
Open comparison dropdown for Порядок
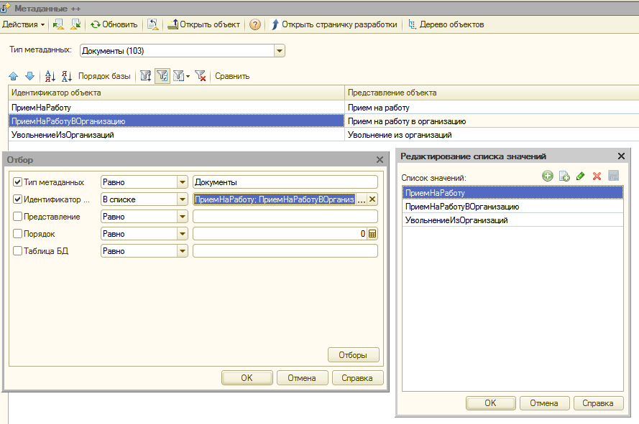(182, 234)
